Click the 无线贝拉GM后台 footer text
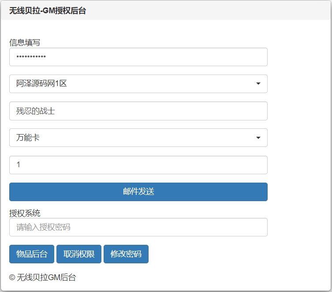Screen dimensions: 332x292 pos(46,277)
